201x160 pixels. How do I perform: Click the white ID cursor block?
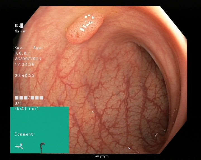22,26
